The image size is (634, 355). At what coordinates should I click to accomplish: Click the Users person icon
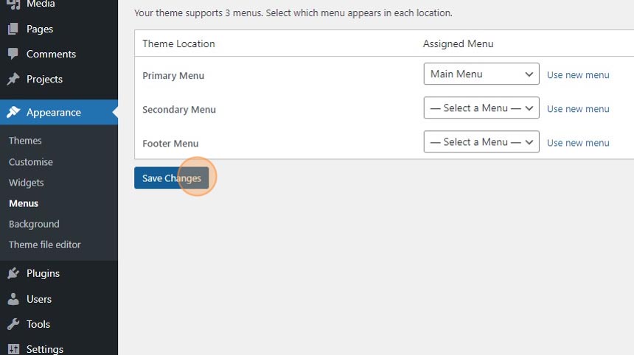click(x=13, y=299)
